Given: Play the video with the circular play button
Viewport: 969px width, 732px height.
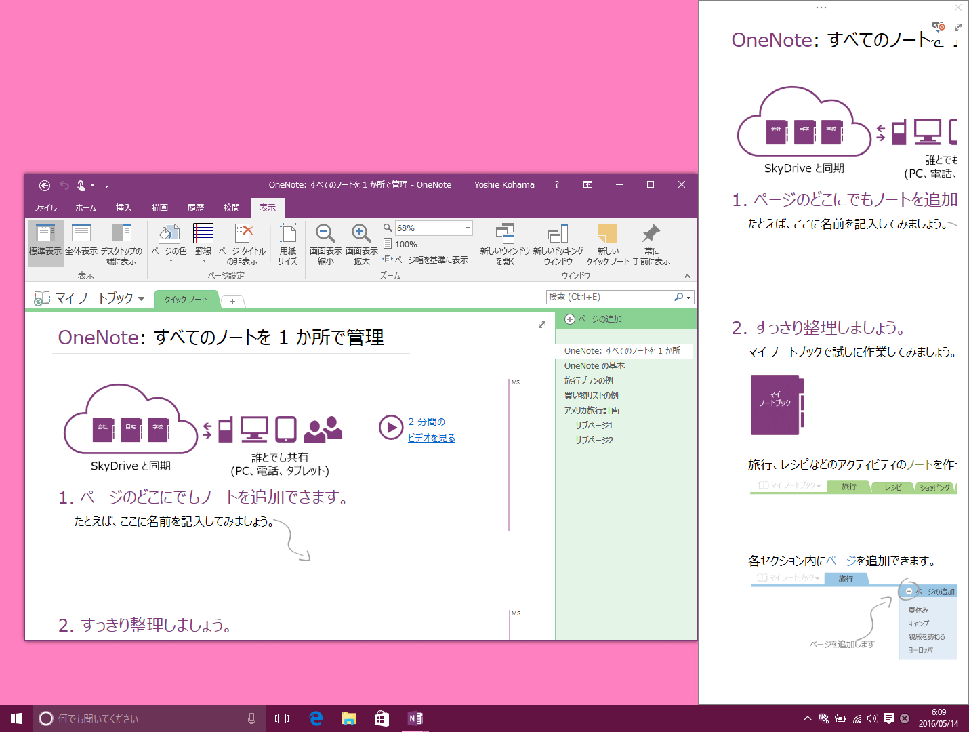Looking at the screenshot, I should point(391,428).
